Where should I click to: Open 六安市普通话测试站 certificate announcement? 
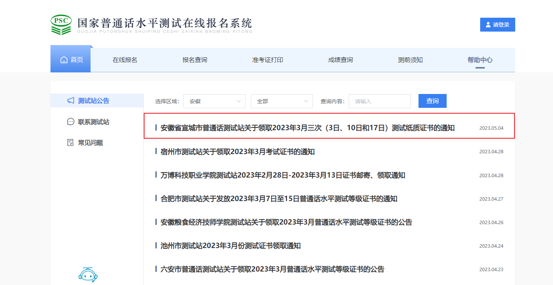coord(272,269)
